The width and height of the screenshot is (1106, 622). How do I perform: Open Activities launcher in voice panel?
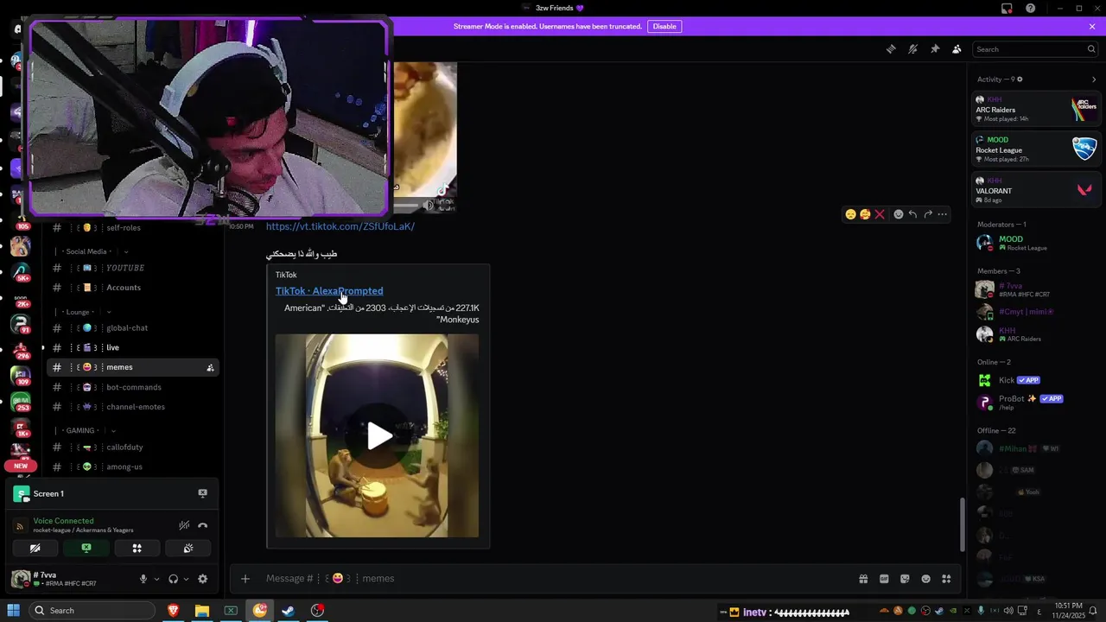(137, 548)
